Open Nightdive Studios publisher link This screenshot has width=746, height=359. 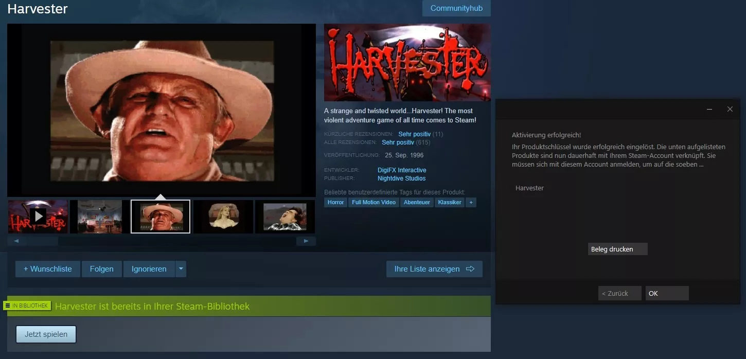pos(401,178)
